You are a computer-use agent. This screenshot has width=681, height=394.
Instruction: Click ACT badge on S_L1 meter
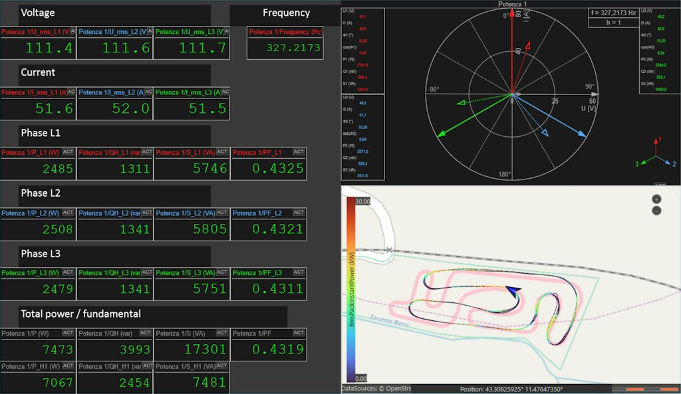click(x=222, y=152)
